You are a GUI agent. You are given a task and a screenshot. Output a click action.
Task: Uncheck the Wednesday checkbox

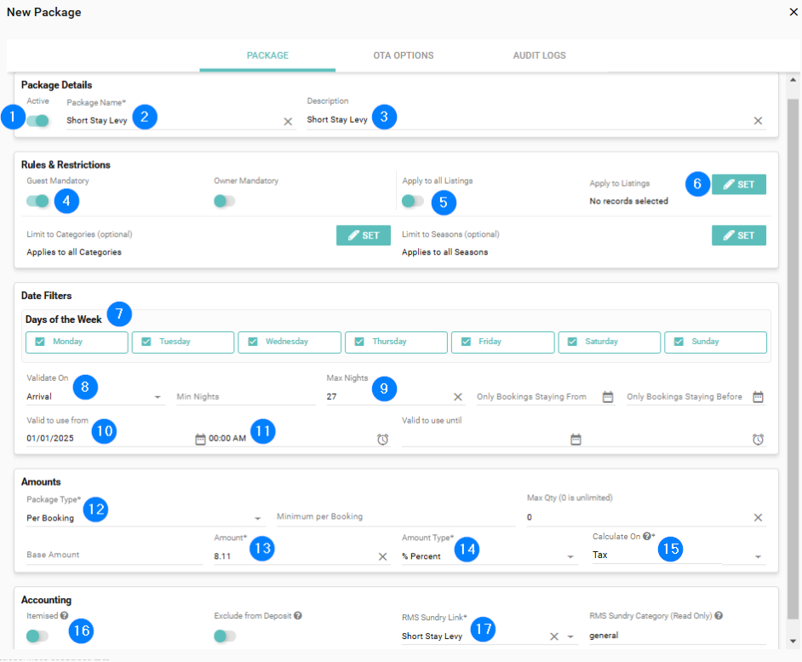tap(253, 342)
